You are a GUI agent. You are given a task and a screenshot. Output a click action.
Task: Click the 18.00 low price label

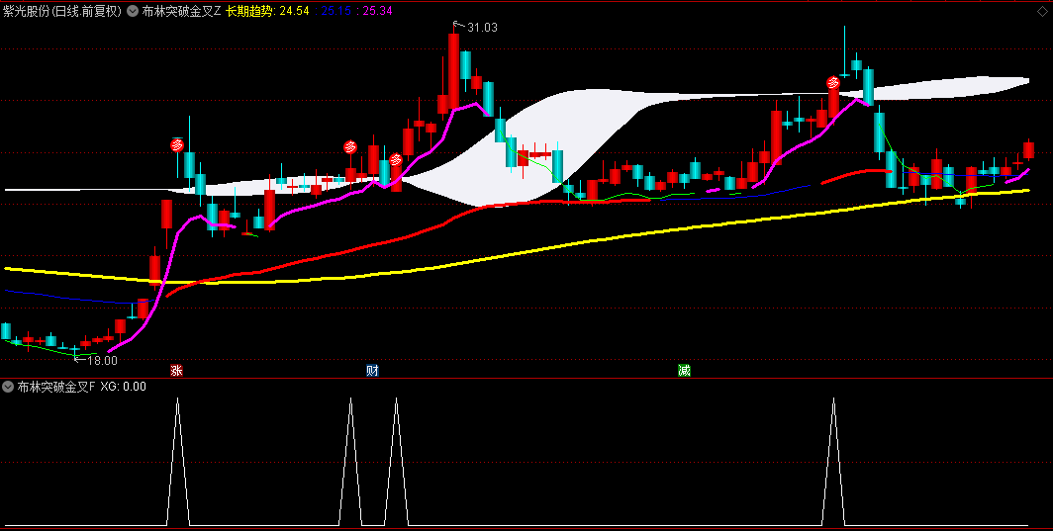102,361
